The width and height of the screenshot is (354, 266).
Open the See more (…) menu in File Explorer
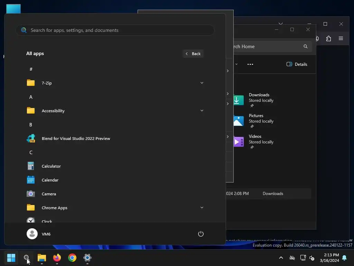point(250,64)
